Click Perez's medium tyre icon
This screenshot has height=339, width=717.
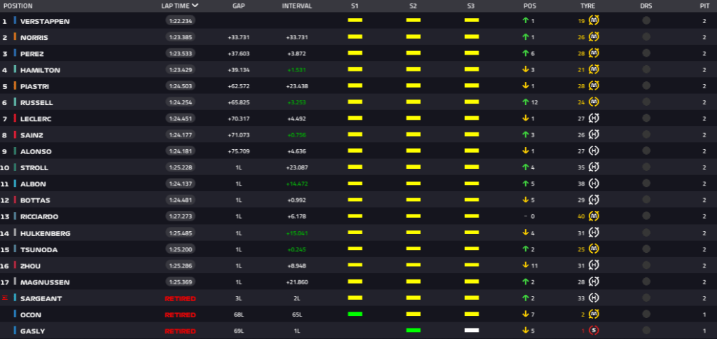(x=594, y=53)
